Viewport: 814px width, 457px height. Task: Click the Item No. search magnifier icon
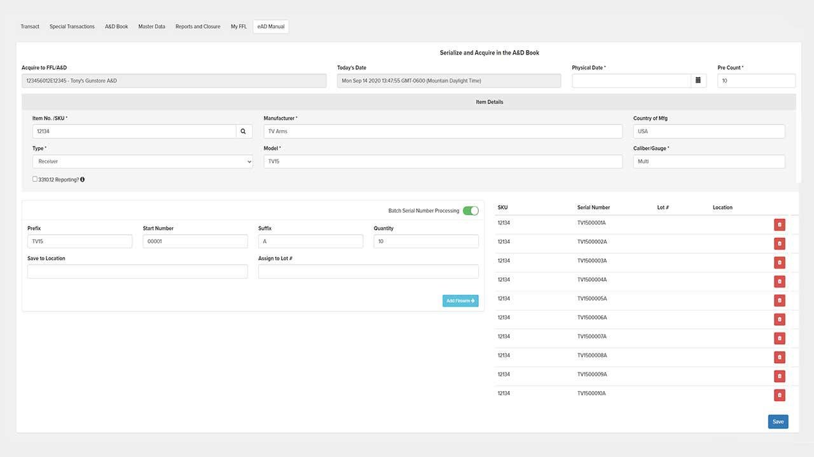(244, 131)
